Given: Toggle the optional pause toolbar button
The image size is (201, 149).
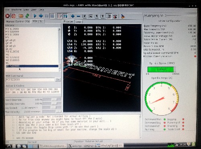Looking at the screenshot, I should (x=65, y=16).
